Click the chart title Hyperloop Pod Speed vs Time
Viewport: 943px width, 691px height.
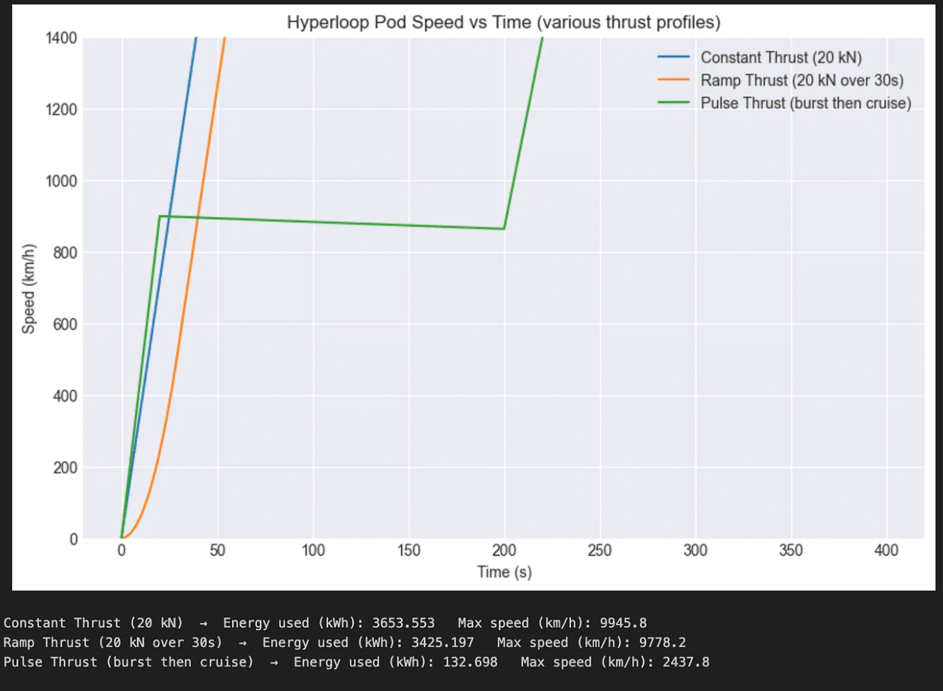(503, 22)
